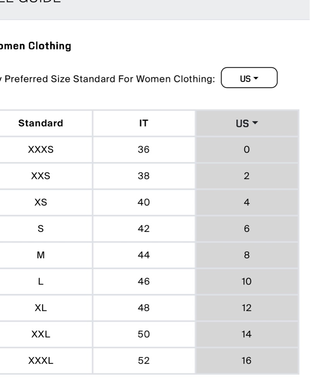
Task: Click the US size 2 cell
Action: 247,176
